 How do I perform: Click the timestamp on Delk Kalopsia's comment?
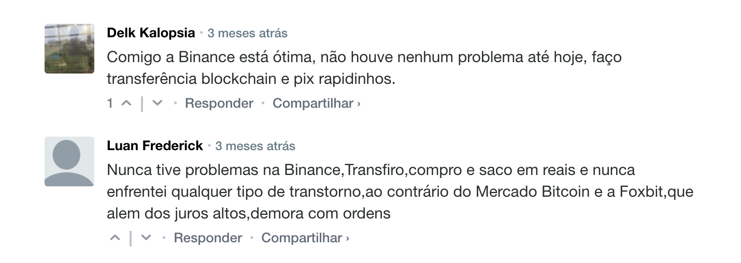(247, 34)
